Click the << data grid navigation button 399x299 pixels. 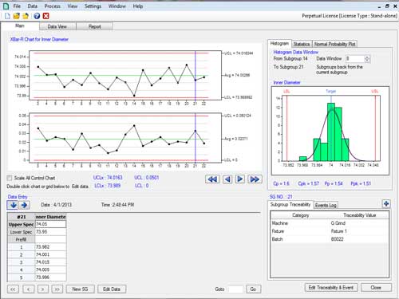(13, 289)
